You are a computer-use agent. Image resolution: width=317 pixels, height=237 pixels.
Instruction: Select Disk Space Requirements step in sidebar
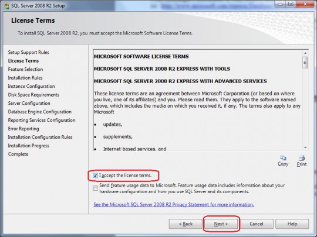point(33,95)
